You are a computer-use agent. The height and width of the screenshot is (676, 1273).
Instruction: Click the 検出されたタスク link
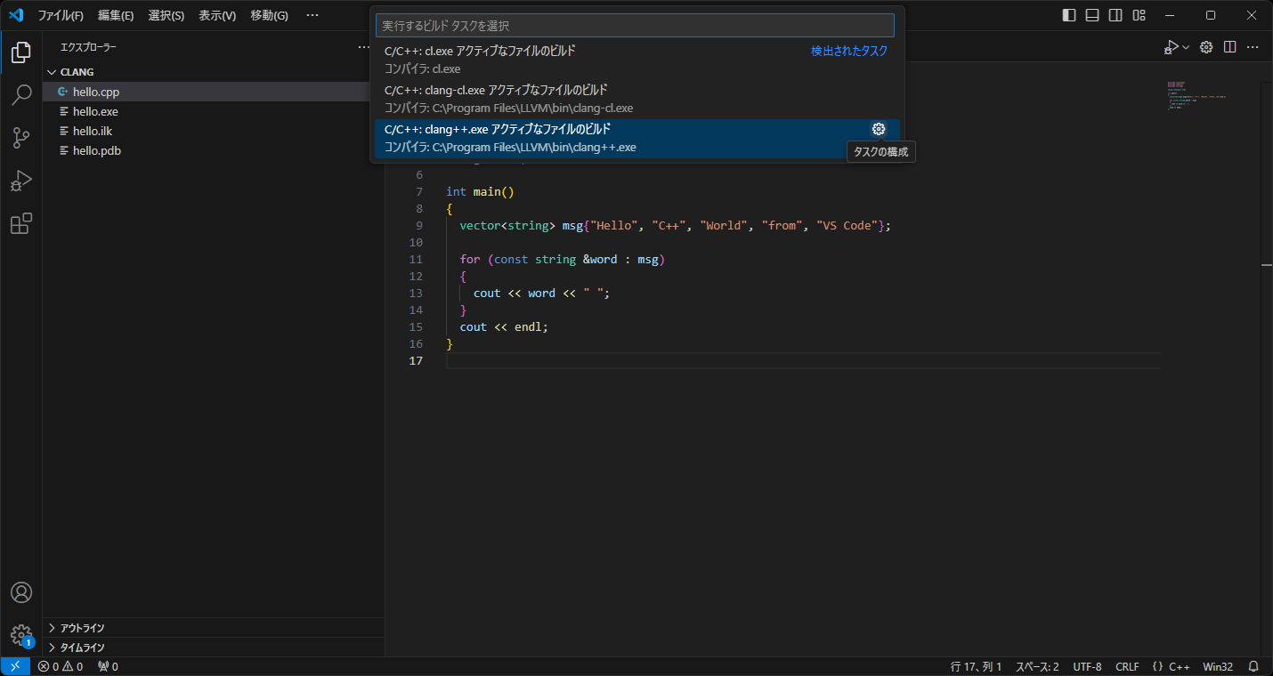point(847,51)
